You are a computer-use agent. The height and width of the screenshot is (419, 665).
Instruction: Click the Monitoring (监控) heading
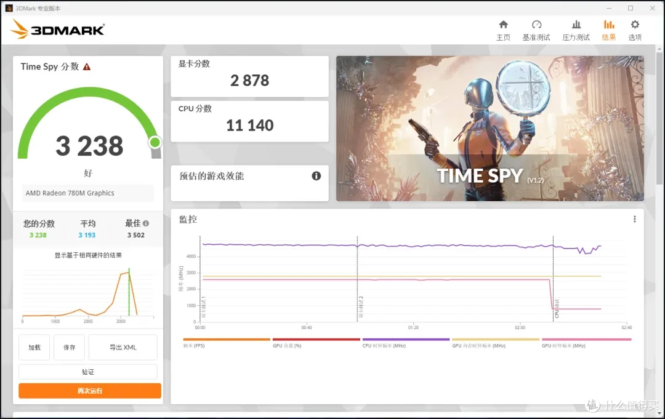pos(188,220)
